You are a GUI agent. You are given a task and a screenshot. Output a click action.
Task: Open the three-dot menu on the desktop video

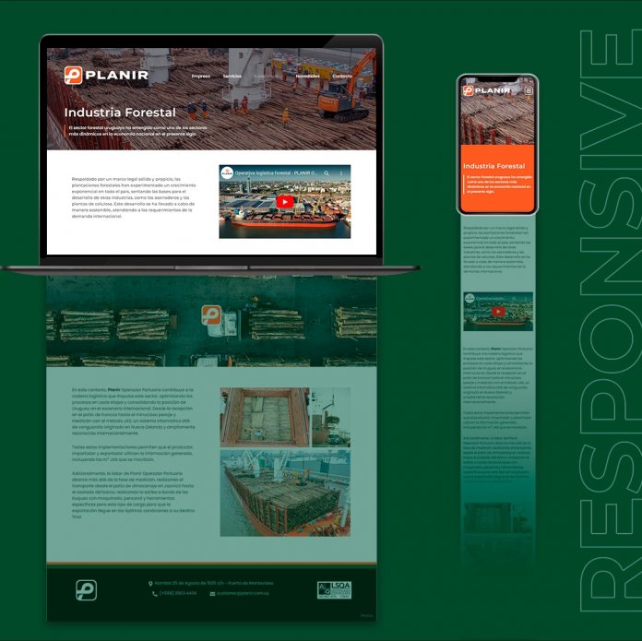pyautogui.click(x=342, y=172)
